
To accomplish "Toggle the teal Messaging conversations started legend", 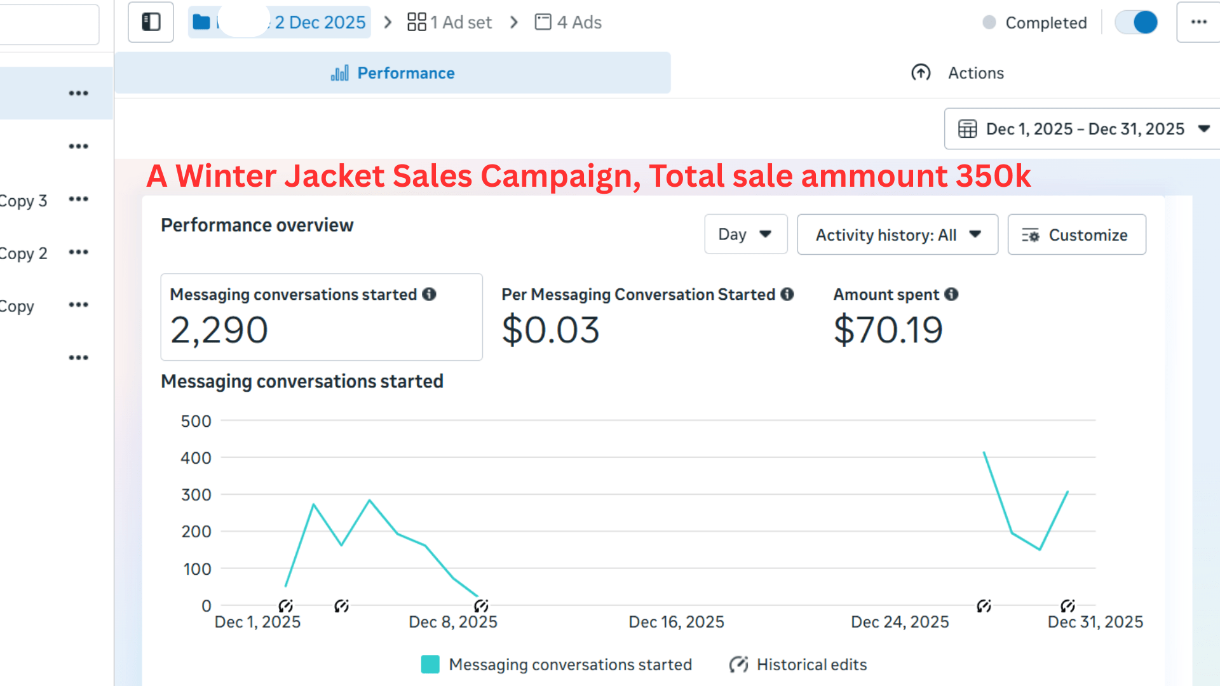I will tap(430, 664).
